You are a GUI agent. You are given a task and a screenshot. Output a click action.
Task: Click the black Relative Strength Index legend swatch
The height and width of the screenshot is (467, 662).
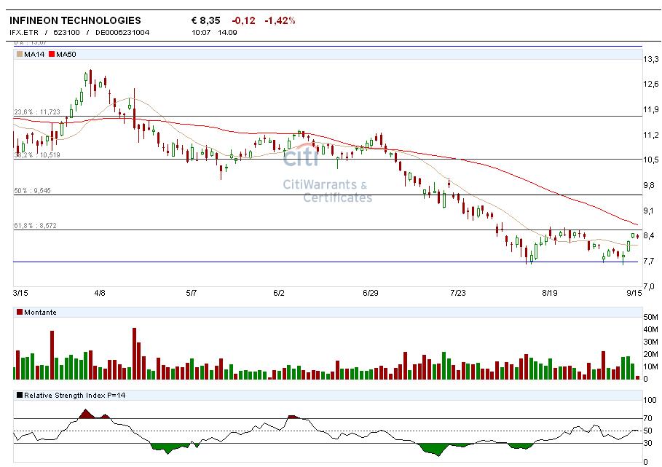(20, 395)
